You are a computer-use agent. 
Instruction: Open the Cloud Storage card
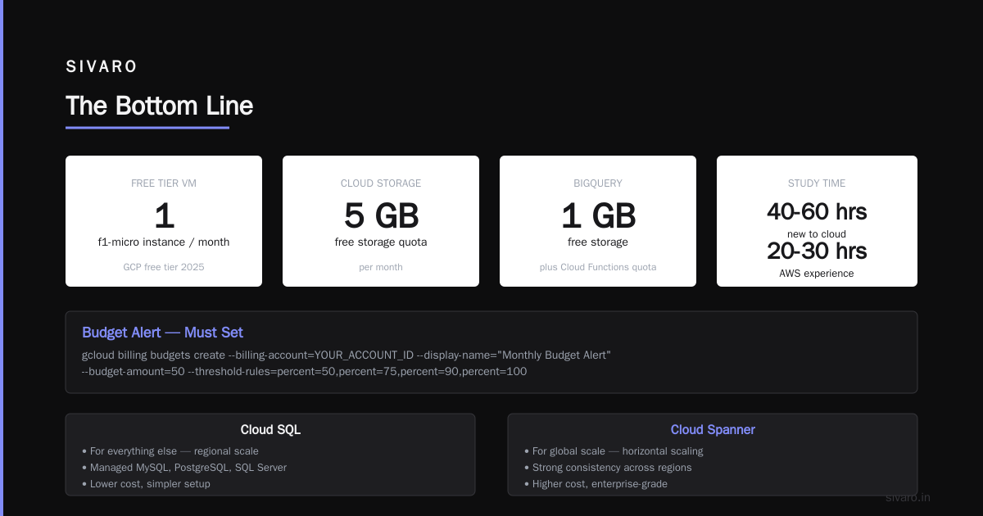381,221
